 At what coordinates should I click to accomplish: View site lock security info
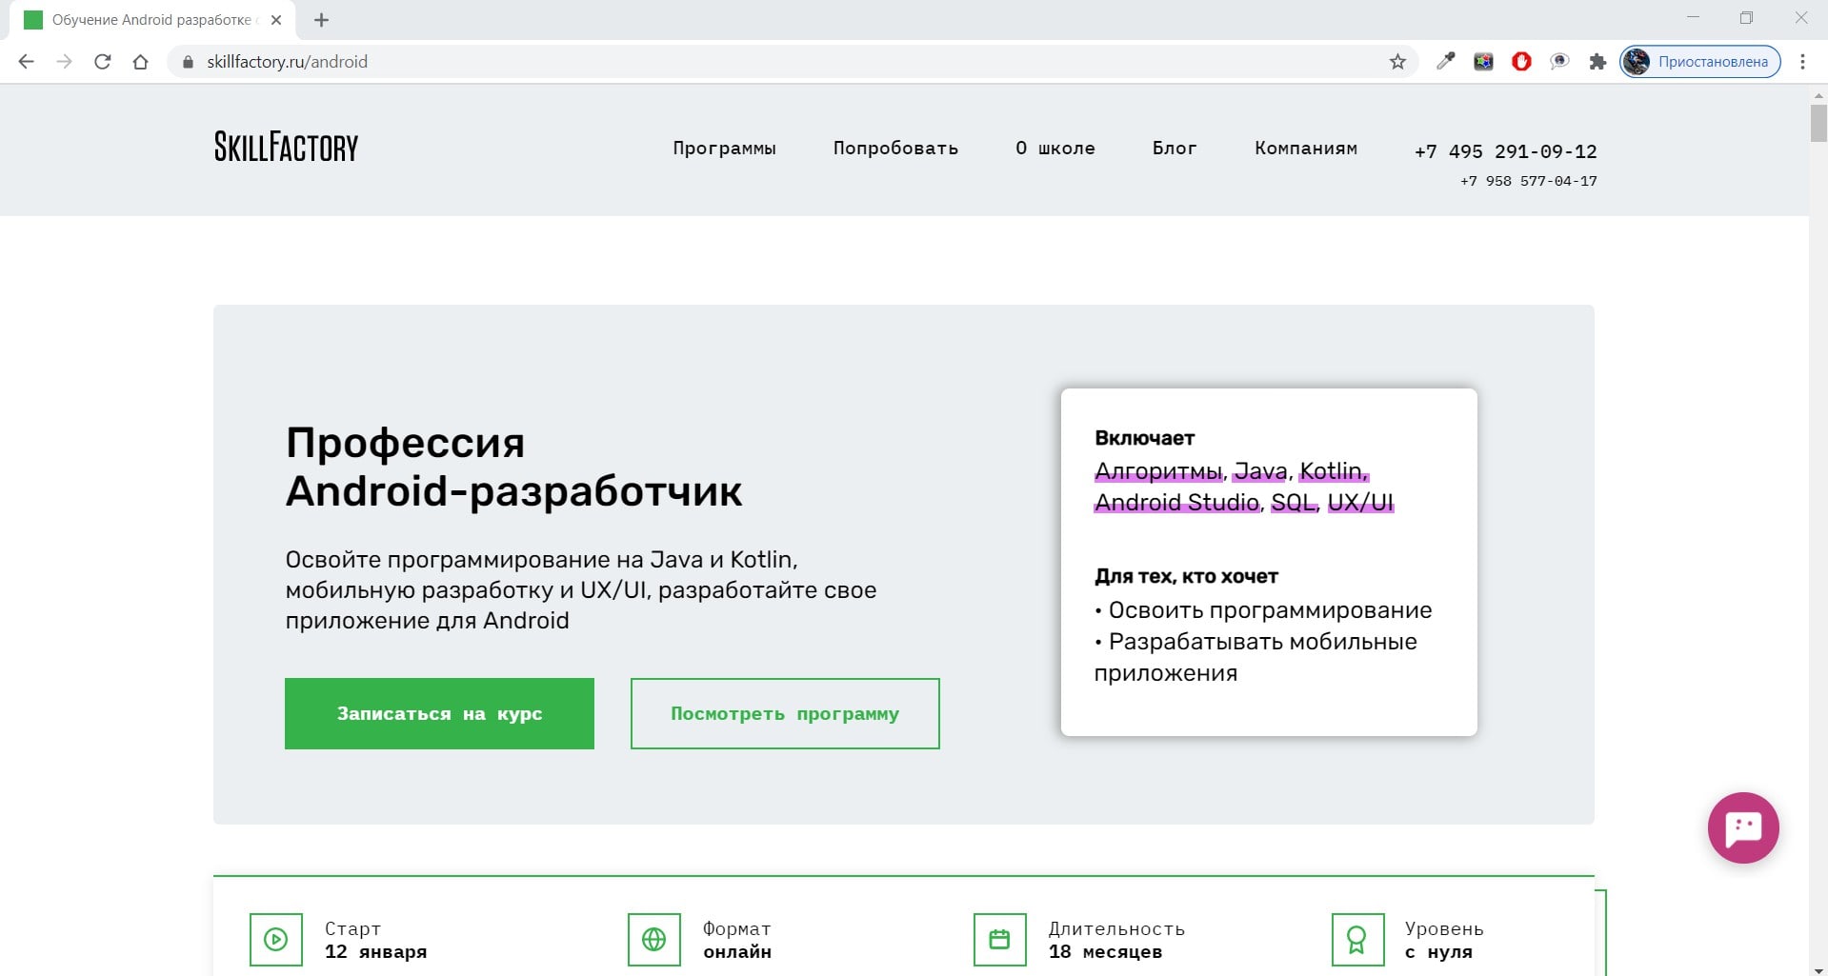point(188,62)
